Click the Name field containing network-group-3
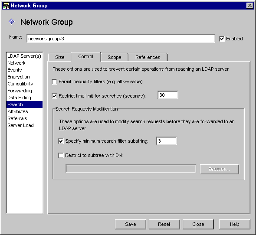Image resolution: width=256 pixels, height=235 pixels. [x=121, y=39]
